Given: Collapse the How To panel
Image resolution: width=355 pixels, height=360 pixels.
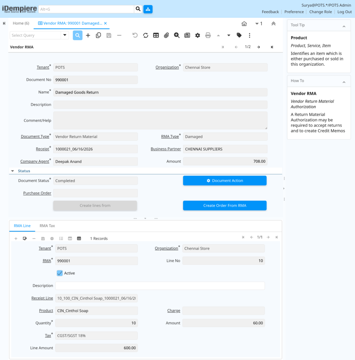Looking at the screenshot, I should pos(344,82).
